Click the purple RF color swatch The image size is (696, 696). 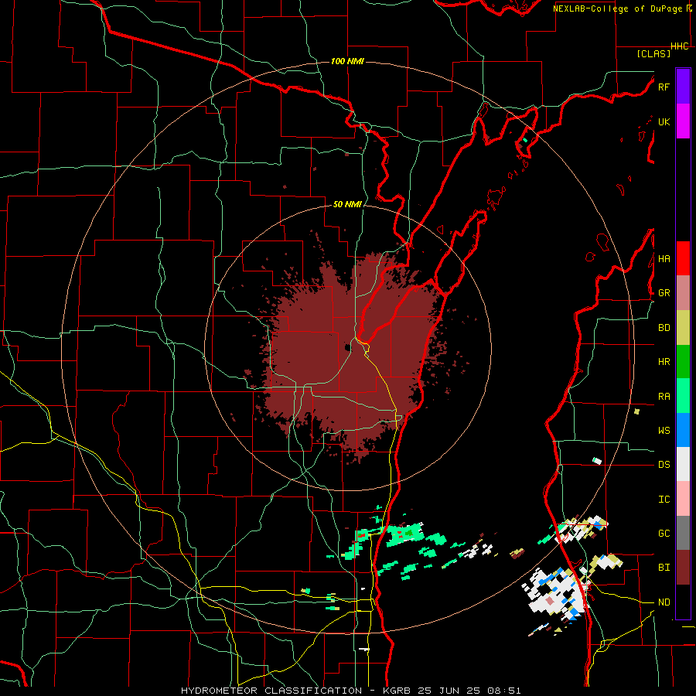(x=683, y=87)
